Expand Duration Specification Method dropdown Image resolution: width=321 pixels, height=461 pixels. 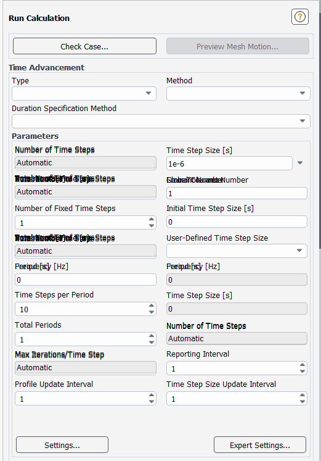tap(161, 121)
